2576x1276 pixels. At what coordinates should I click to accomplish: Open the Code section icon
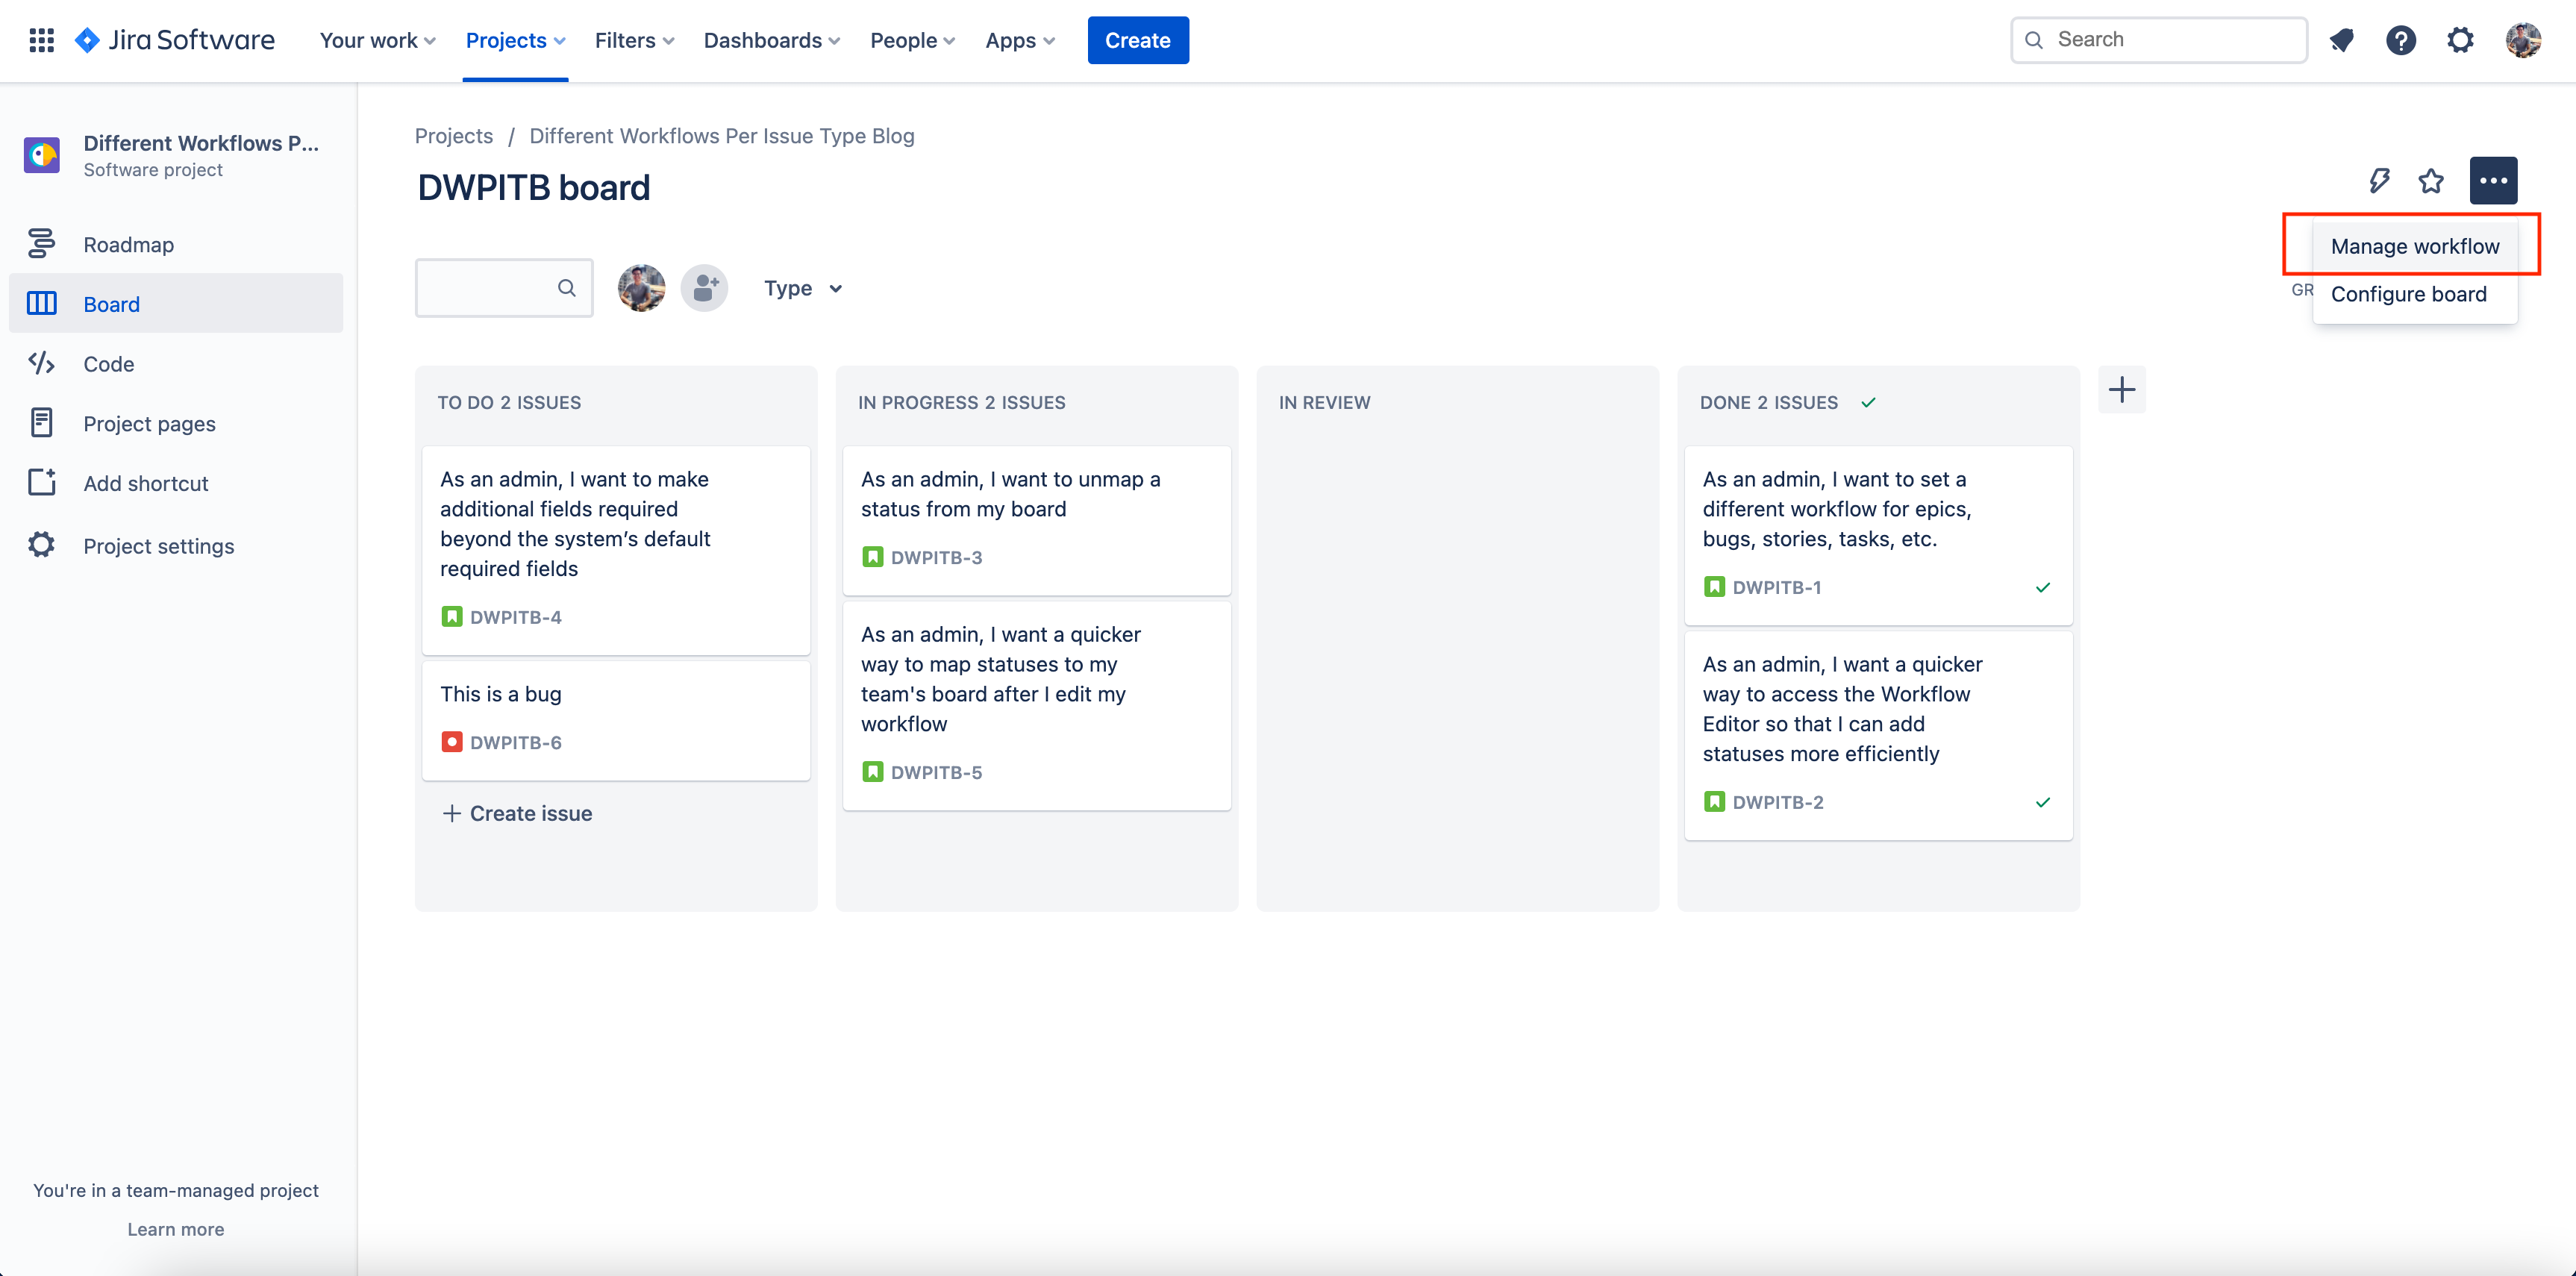click(41, 363)
